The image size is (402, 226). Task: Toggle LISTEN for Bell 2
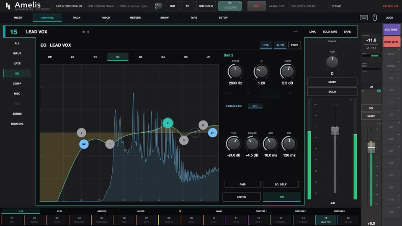tap(242, 197)
